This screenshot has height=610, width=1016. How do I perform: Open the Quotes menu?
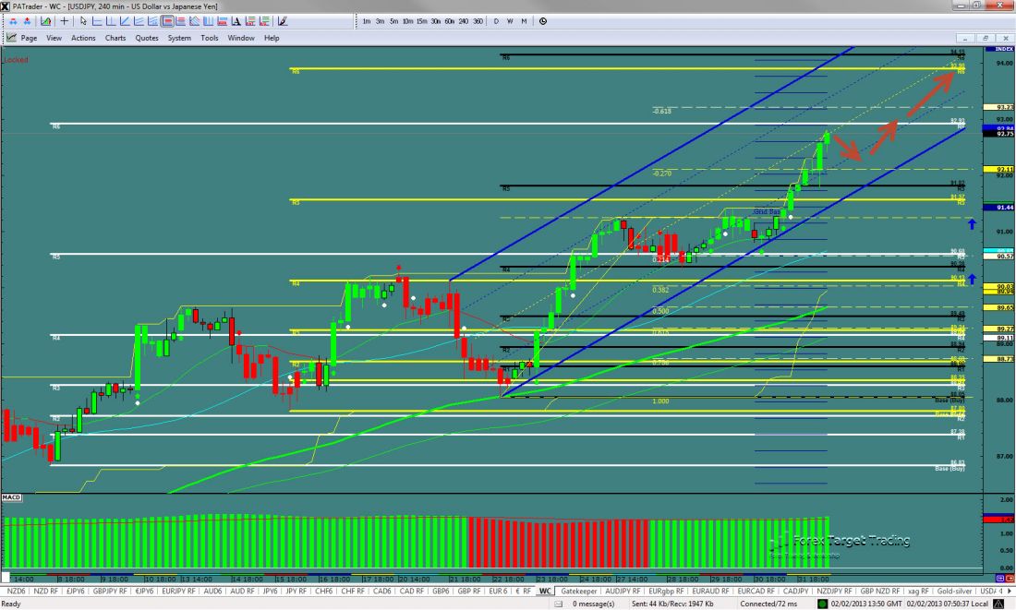(x=147, y=38)
